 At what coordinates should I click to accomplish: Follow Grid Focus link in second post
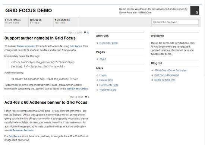15,136
